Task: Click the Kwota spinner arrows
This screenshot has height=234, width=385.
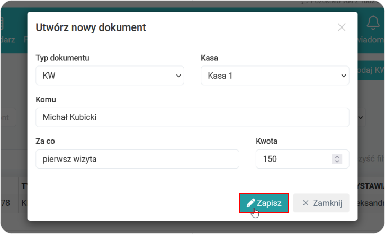Action: pyautogui.click(x=337, y=159)
